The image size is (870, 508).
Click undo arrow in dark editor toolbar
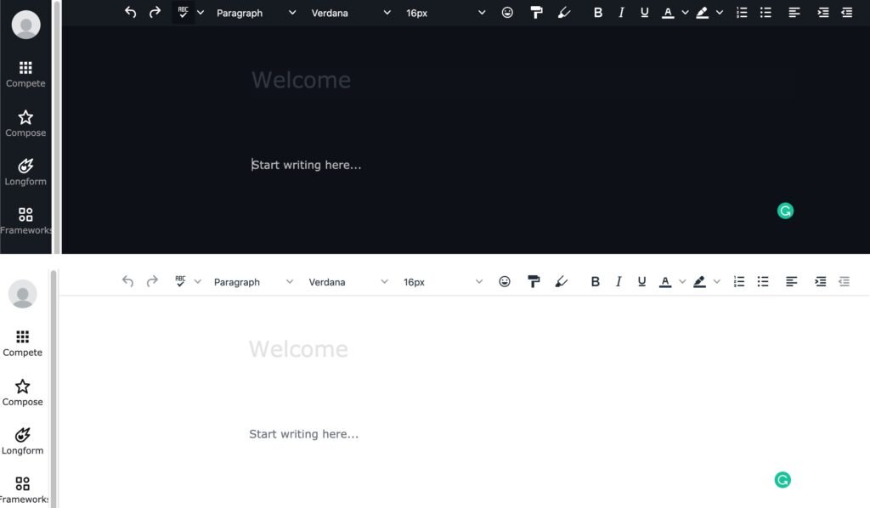coord(130,12)
